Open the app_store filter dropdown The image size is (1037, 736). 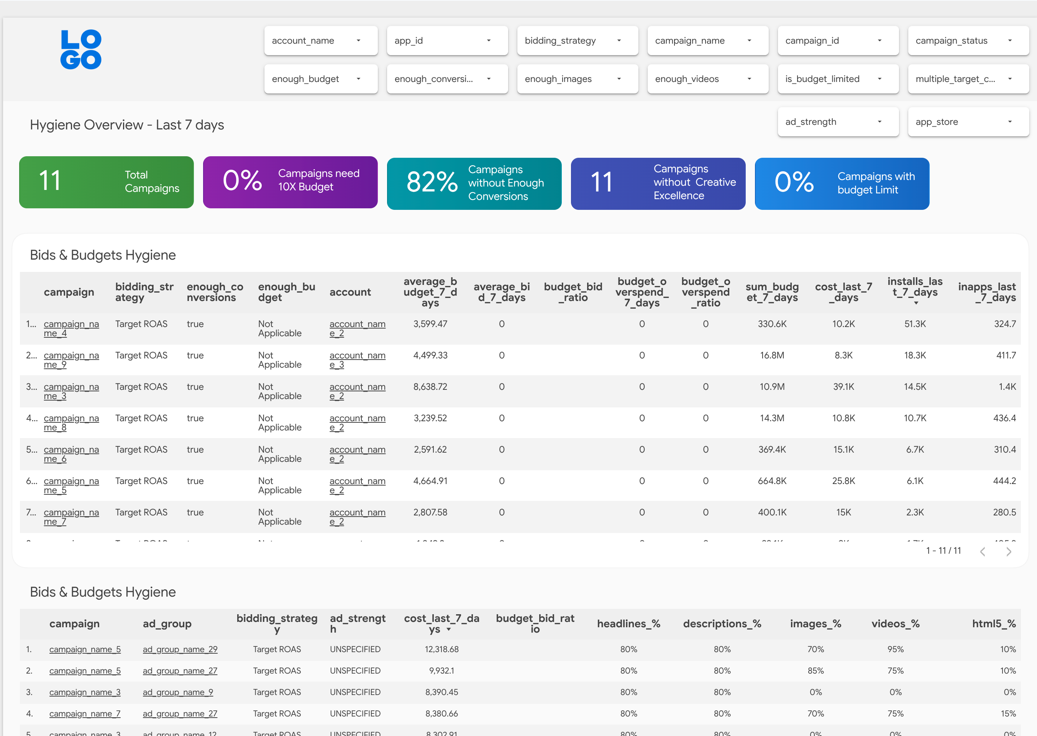click(x=968, y=122)
